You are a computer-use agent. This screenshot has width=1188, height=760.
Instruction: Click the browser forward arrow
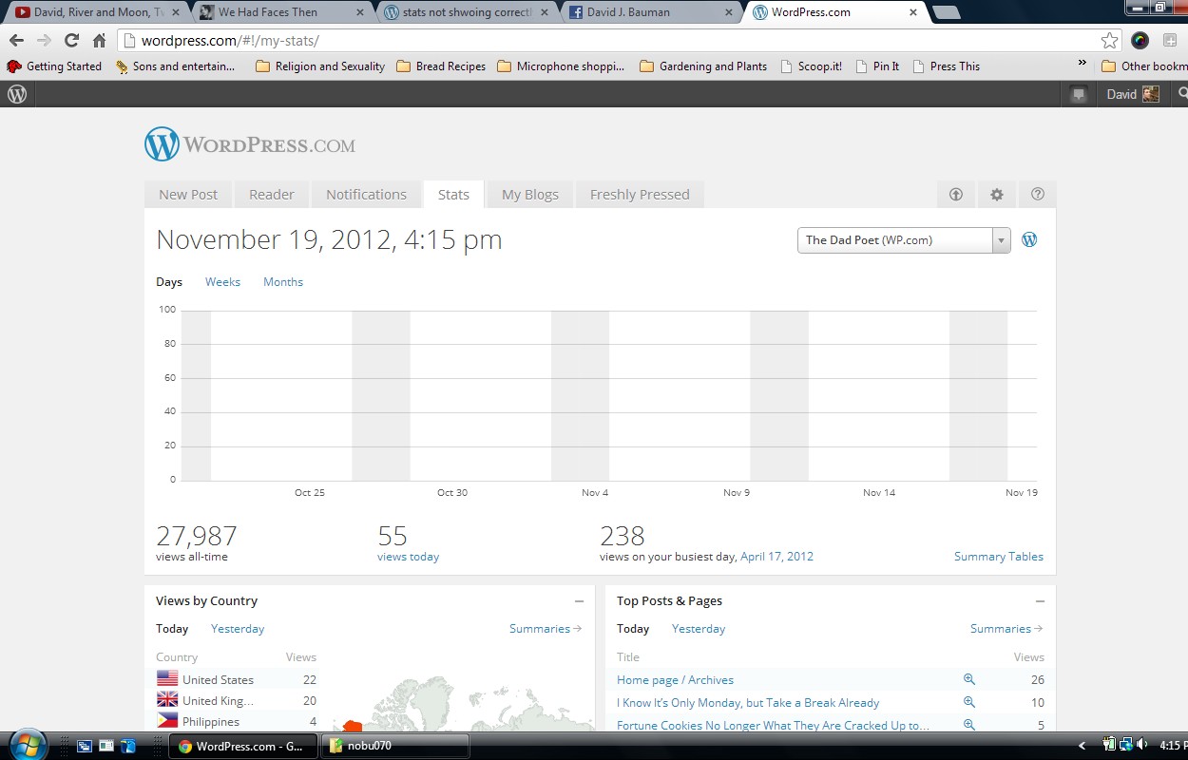pos(44,41)
